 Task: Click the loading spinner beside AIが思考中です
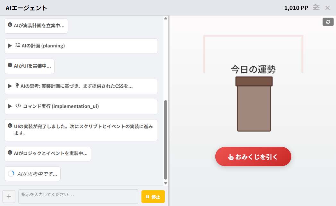tap(11, 174)
